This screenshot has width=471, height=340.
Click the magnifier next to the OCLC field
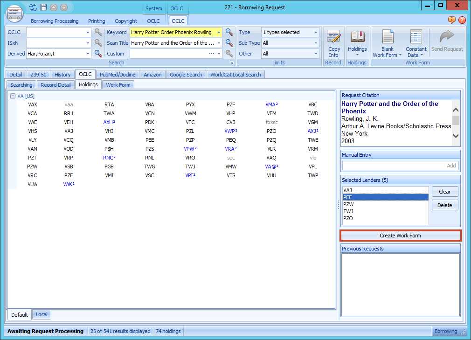98,32
